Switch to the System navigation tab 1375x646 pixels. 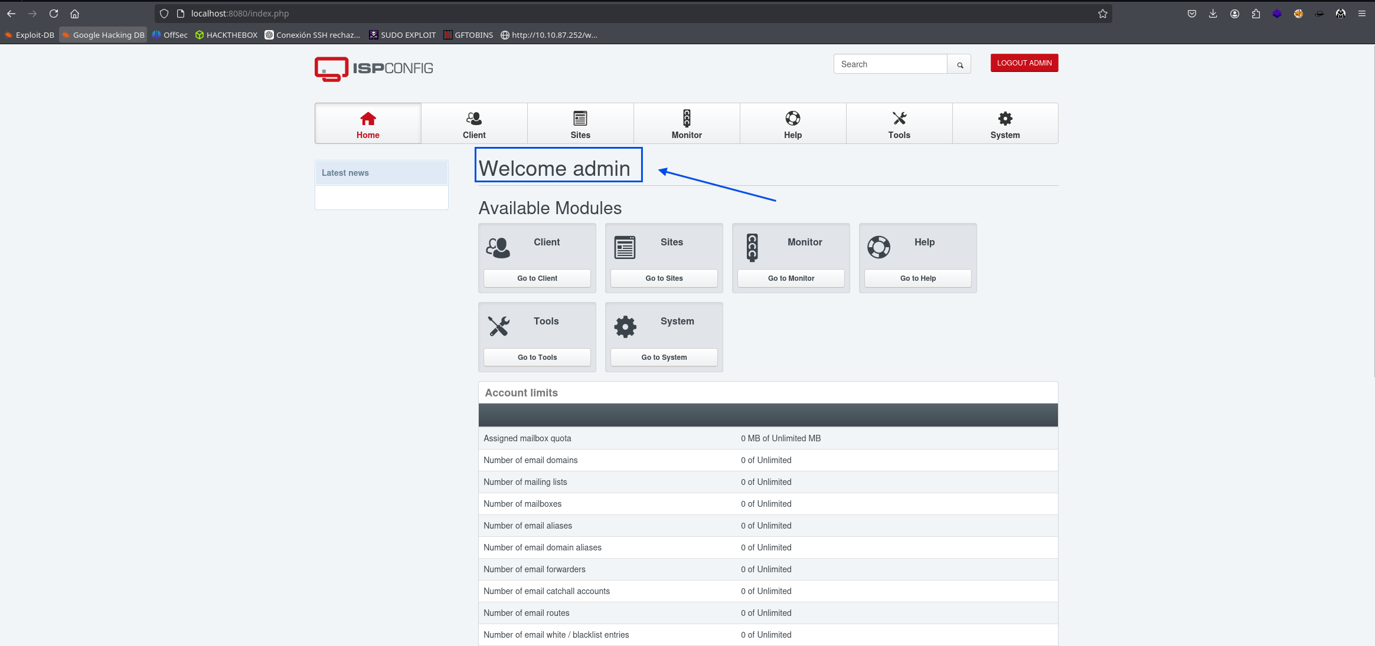(1005, 124)
